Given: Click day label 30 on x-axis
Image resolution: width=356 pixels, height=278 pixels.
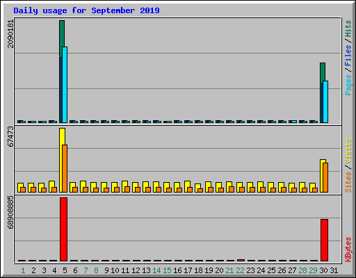Looking at the screenshot, I should click(323, 270).
